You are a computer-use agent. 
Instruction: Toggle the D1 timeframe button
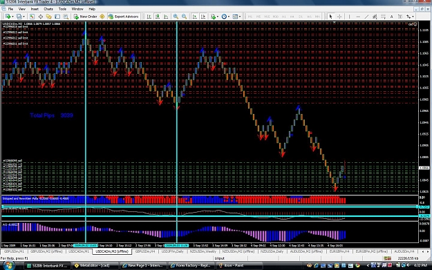tap(301, 17)
